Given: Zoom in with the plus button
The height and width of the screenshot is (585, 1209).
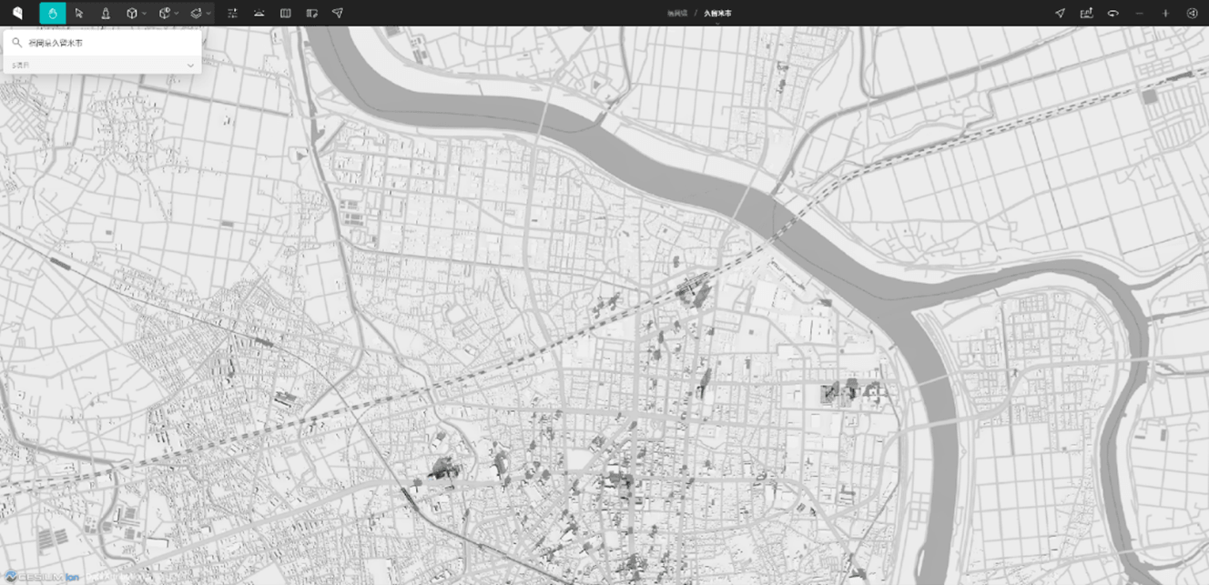Looking at the screenshot, I should point(1165,14).
